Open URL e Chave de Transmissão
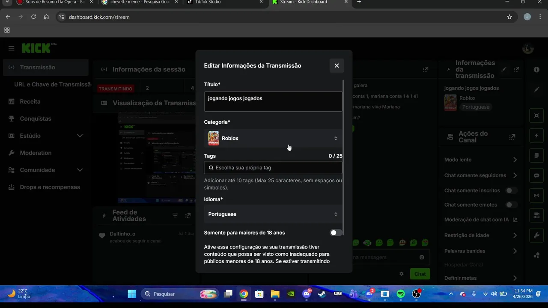 [x=53, y=84]
